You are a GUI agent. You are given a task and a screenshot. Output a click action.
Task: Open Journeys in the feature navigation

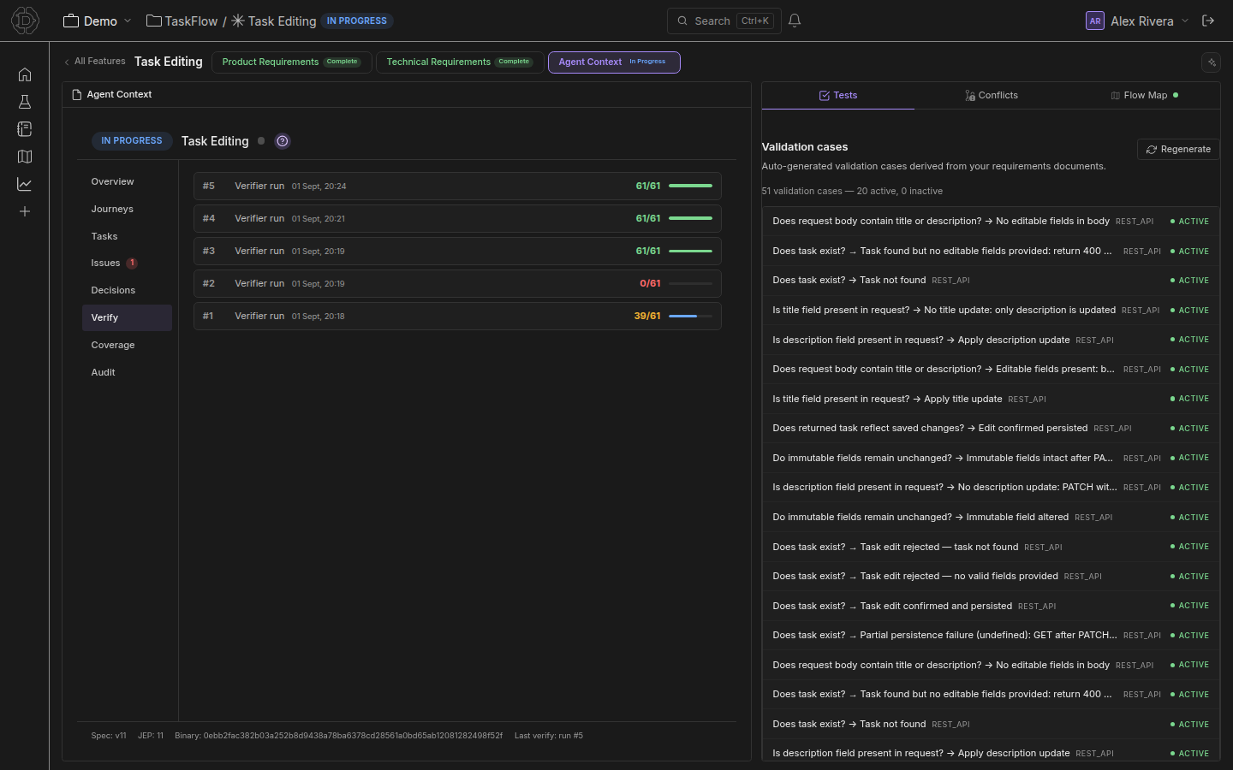click(x=127, y=209)
